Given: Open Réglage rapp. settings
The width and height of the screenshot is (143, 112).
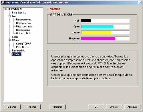Looking at the screenshot, I should (x=23, y=30).
